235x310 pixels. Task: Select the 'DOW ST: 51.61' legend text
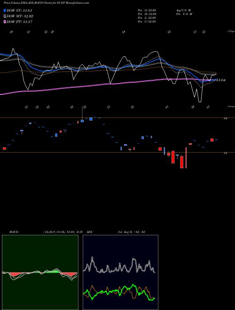pos(19,10)
